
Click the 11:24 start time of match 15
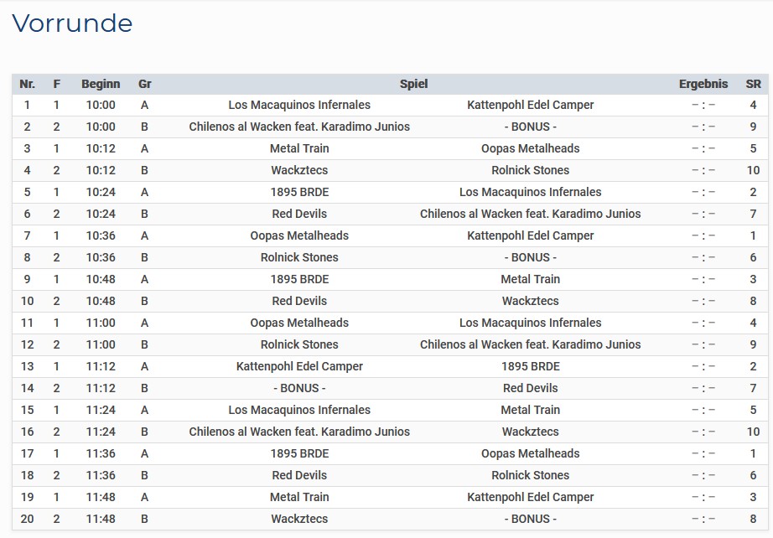click(x=101, y=410)
